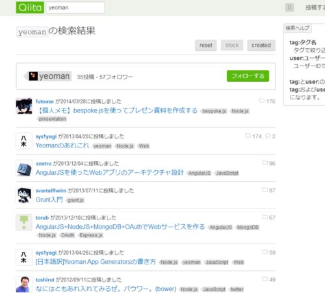
Task: Open sys1yagi's avatar on Yeoman App Generators post
Action: pyautogui.click(x=24, y=257)
